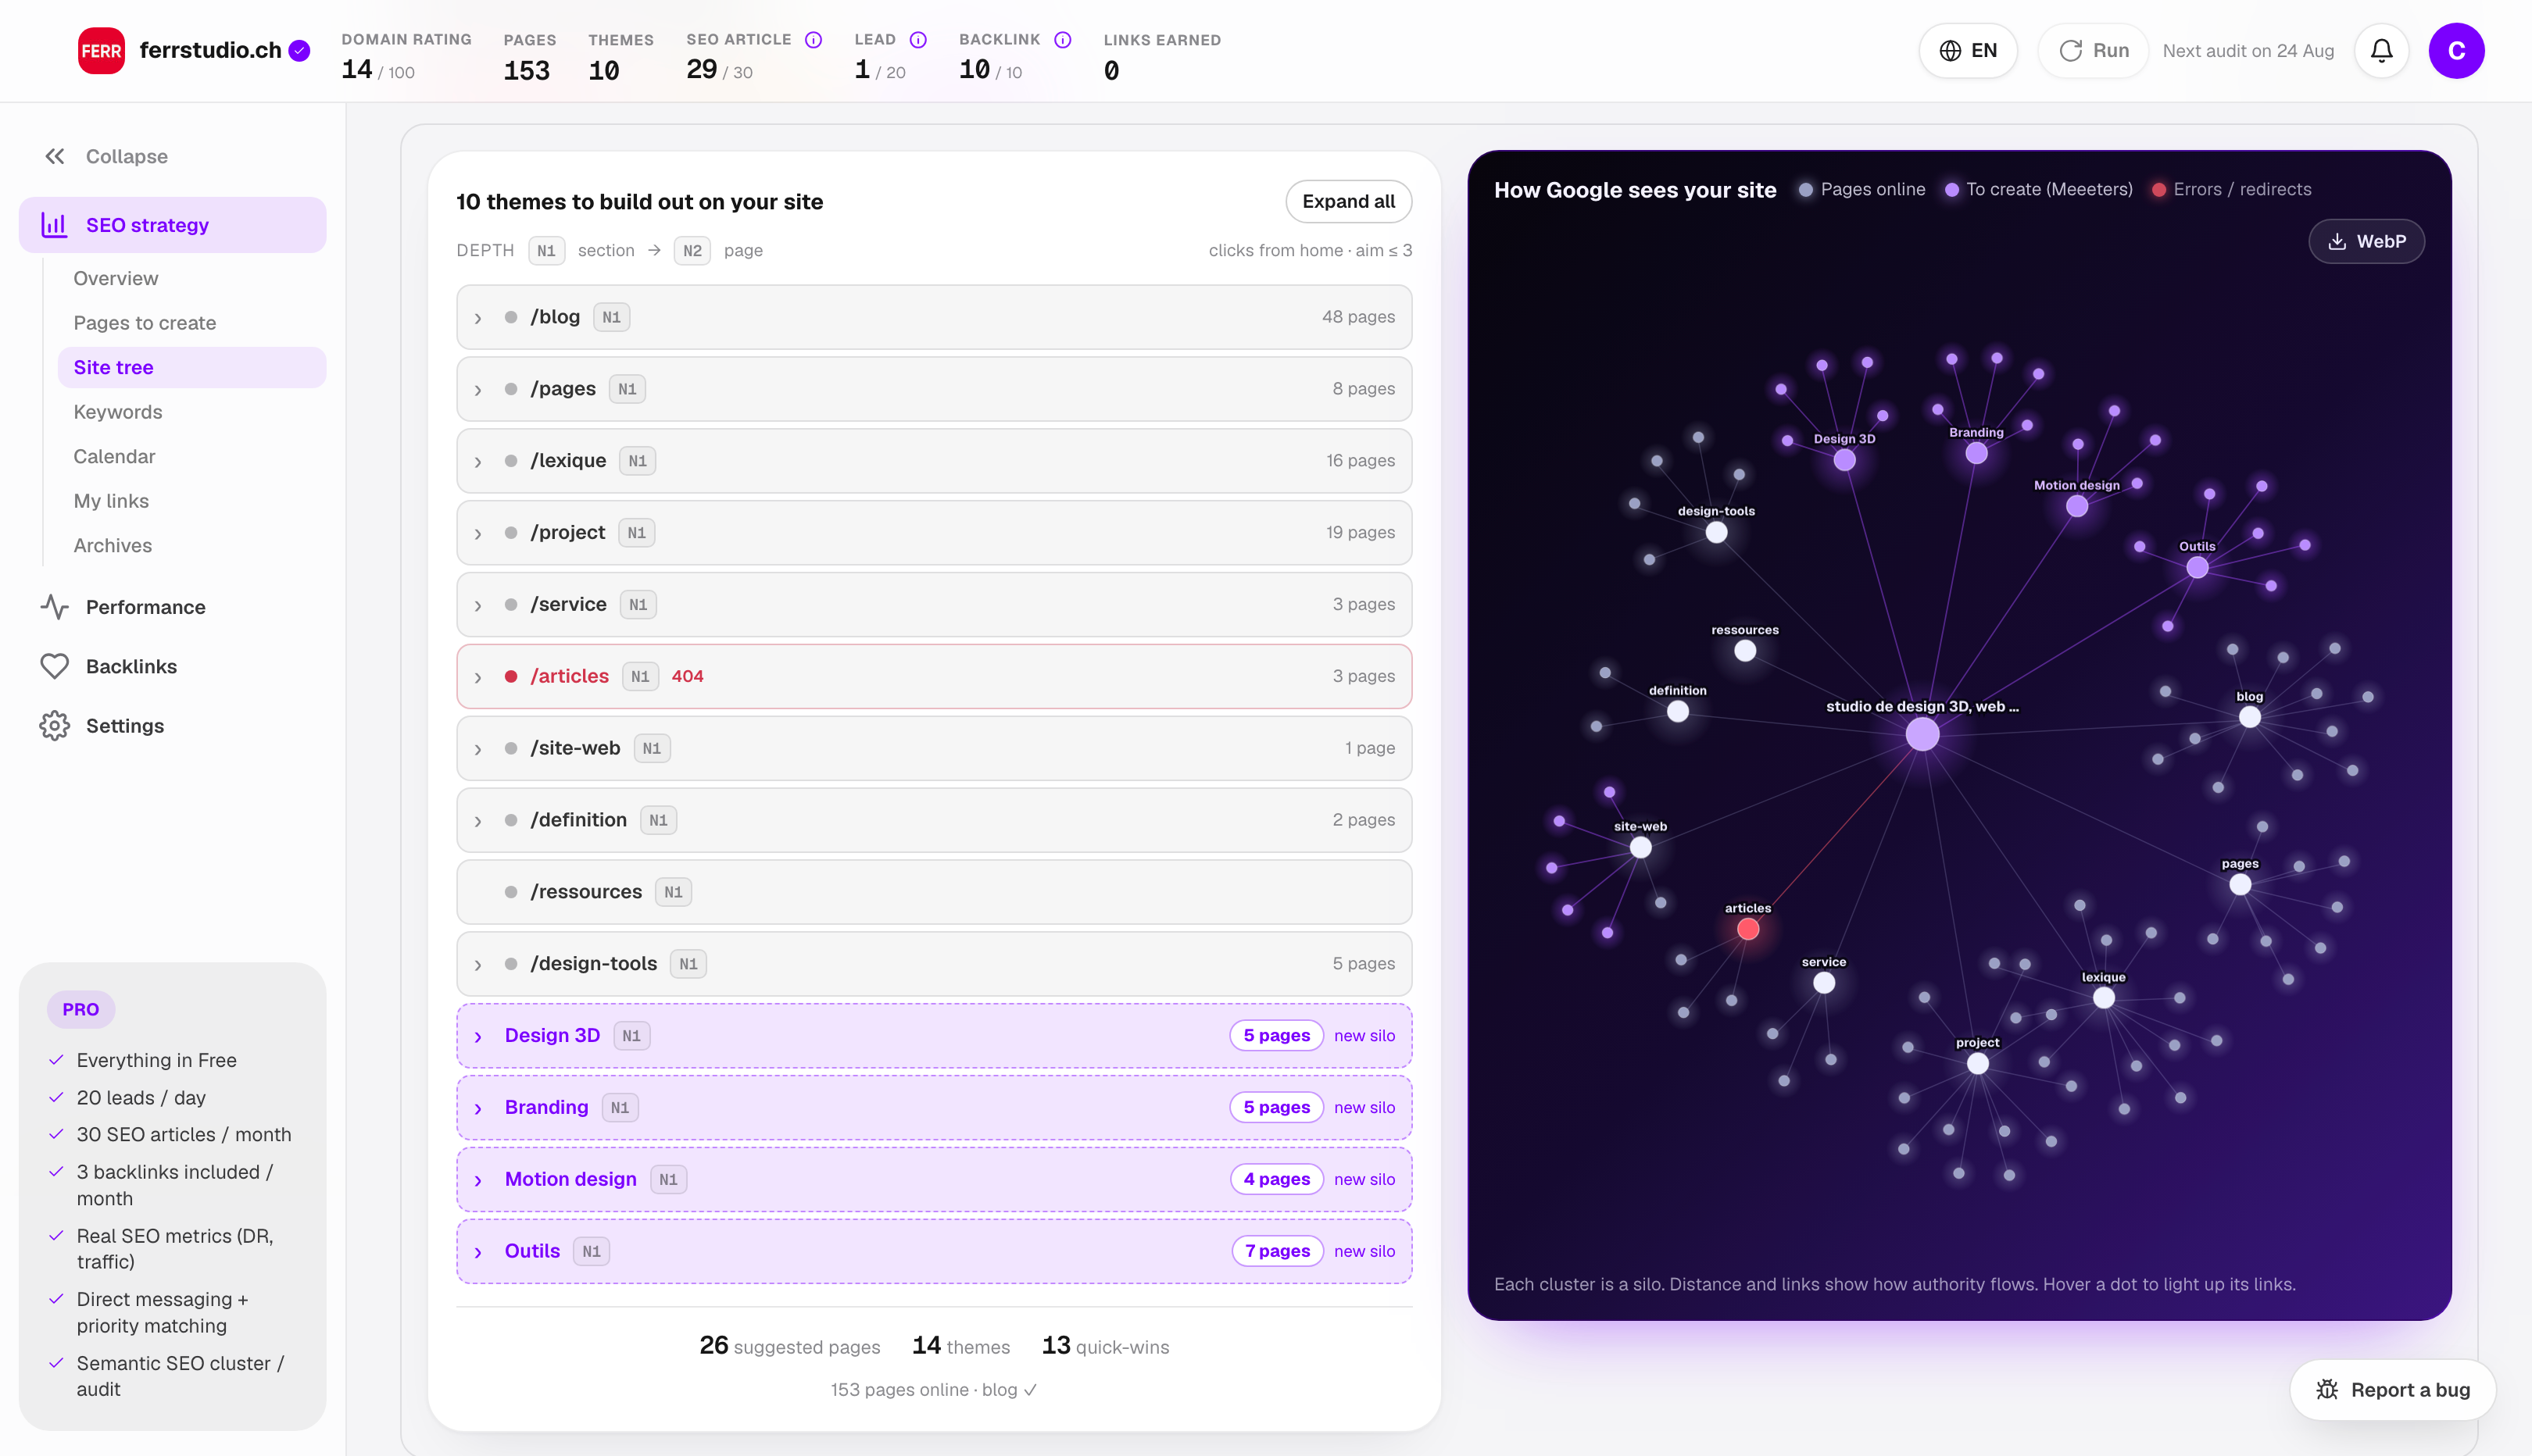Go to Pages to create
The height and width of the screenshot is (1456, 2532).
[x=145, y=323]
